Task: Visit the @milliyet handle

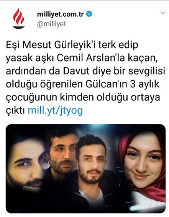Action: pyautogui.click(x=51, y=24)
